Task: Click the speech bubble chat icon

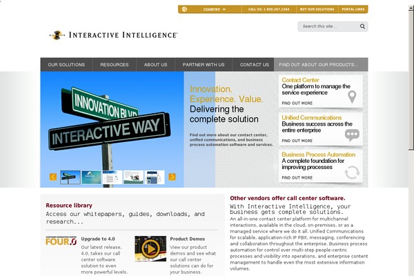Action: [x=352, y=135]
